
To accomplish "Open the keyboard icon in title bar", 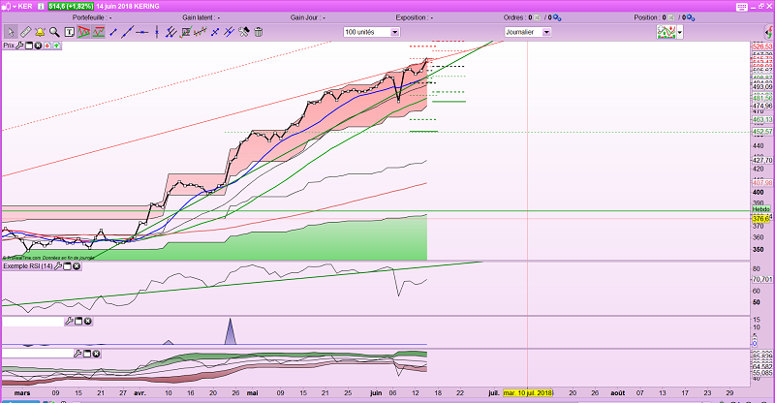I will (x=741, y=7).
